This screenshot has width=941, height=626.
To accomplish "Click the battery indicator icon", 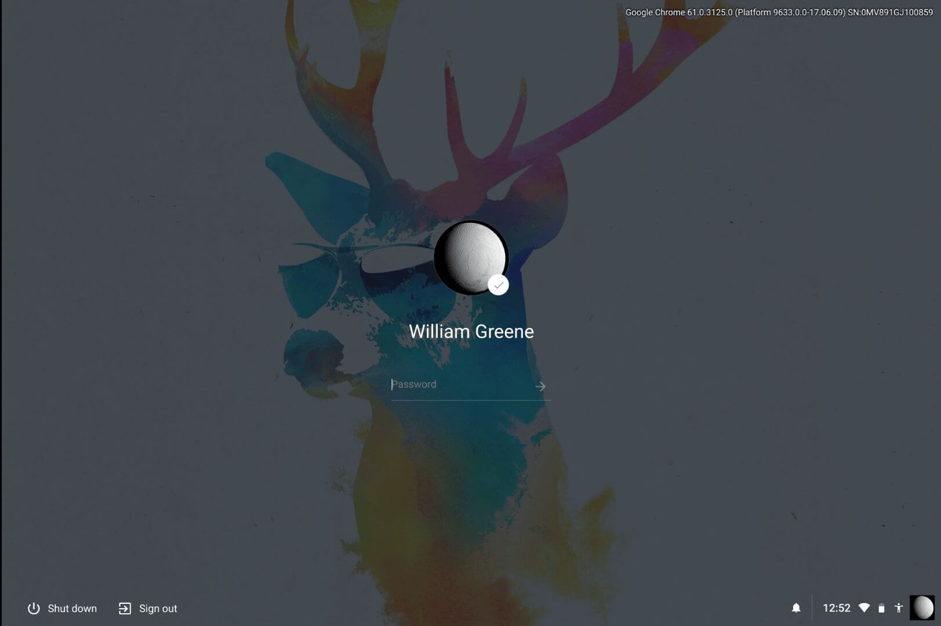I will click(x=881, y=608).
